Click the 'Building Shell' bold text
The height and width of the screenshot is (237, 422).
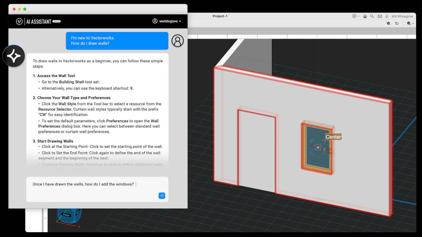pyautogui.click(x=72, y=82)
